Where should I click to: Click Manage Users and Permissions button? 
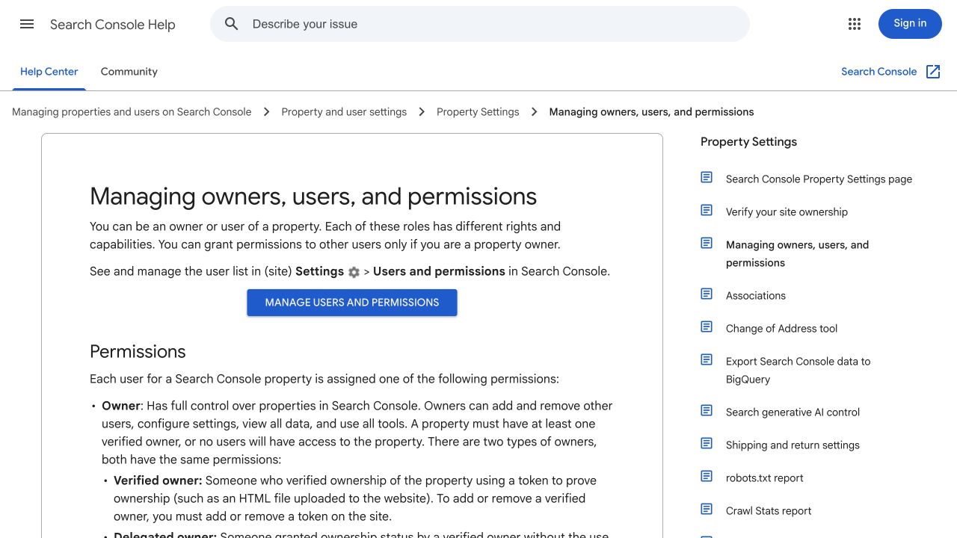(352, 303)
